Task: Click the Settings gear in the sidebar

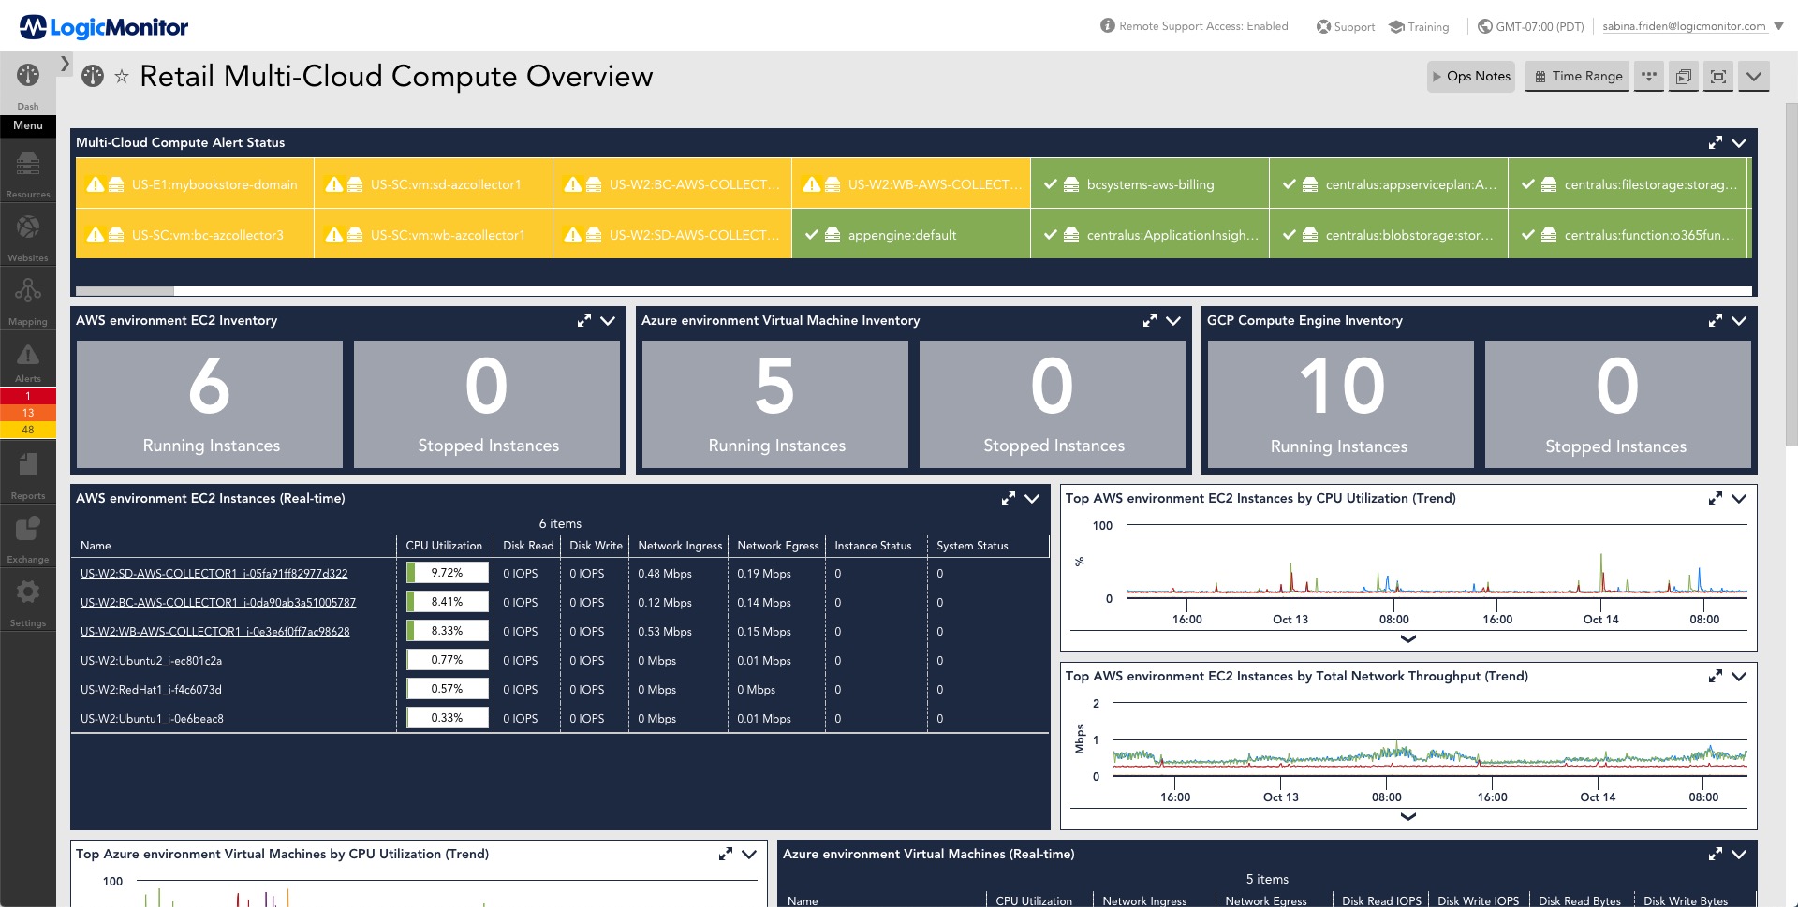Action: pos(27,592)
